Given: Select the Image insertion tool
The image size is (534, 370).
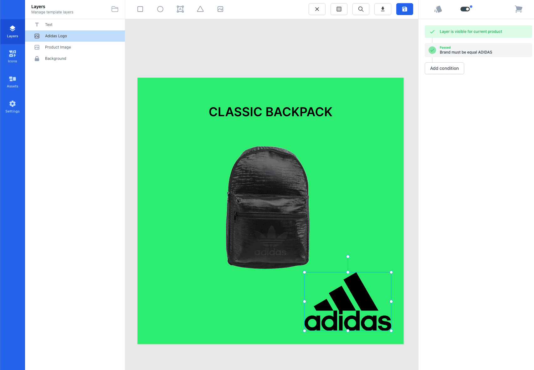Looking at the screenshot, I should pyautogui.click(x=220, y=9).
